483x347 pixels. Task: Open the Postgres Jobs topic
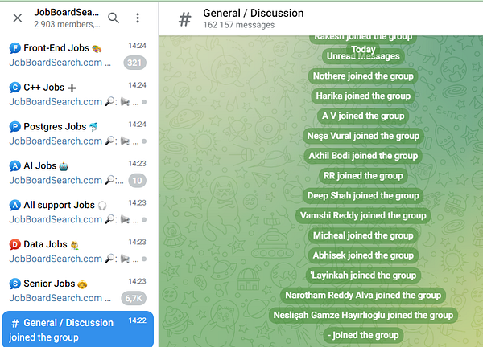(77, 134)
